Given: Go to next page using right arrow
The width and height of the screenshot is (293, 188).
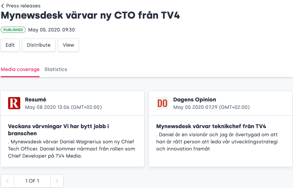Looking at the screenshot, I should (x=57, y=181).
